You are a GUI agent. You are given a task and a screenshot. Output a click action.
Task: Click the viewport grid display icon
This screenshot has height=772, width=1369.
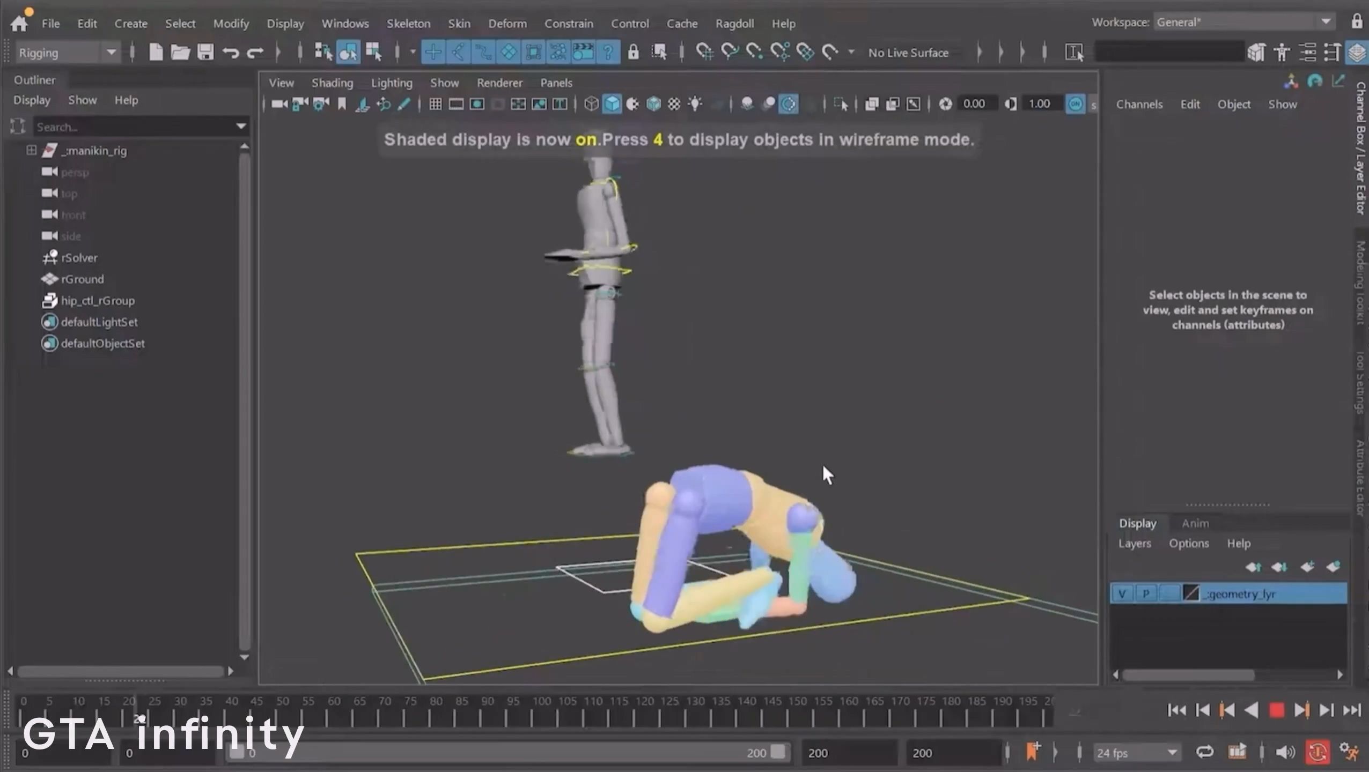point(435,104)
